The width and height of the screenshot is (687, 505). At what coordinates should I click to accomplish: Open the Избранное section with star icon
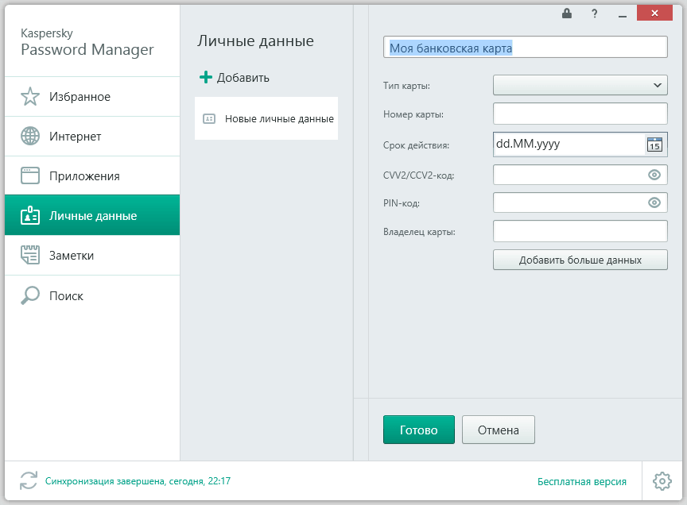coord(29,96)
